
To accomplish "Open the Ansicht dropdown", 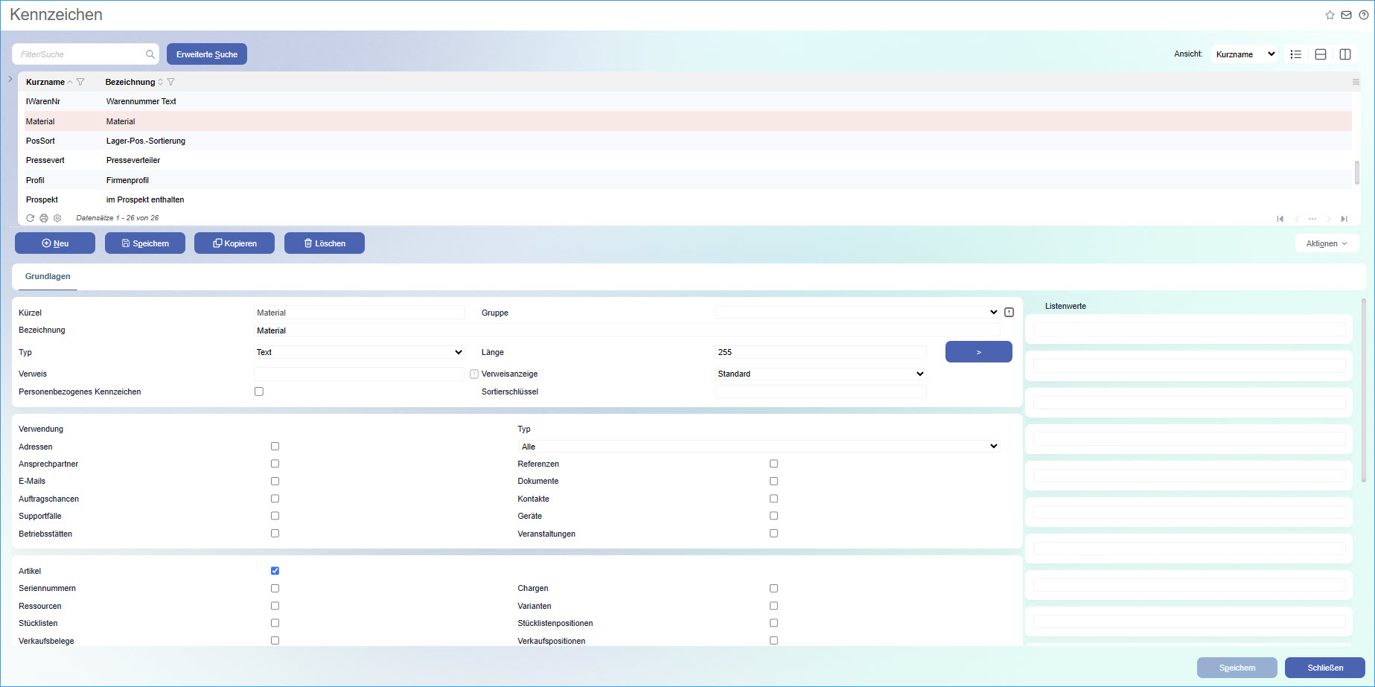I will coord(1244,54).
